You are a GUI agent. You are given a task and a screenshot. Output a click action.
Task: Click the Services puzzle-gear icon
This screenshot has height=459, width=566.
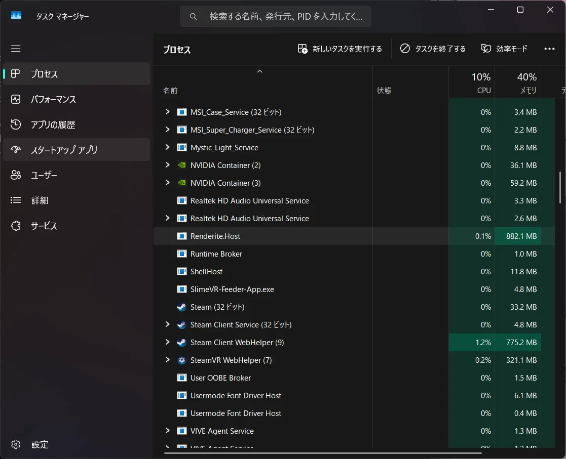[16, 226]
